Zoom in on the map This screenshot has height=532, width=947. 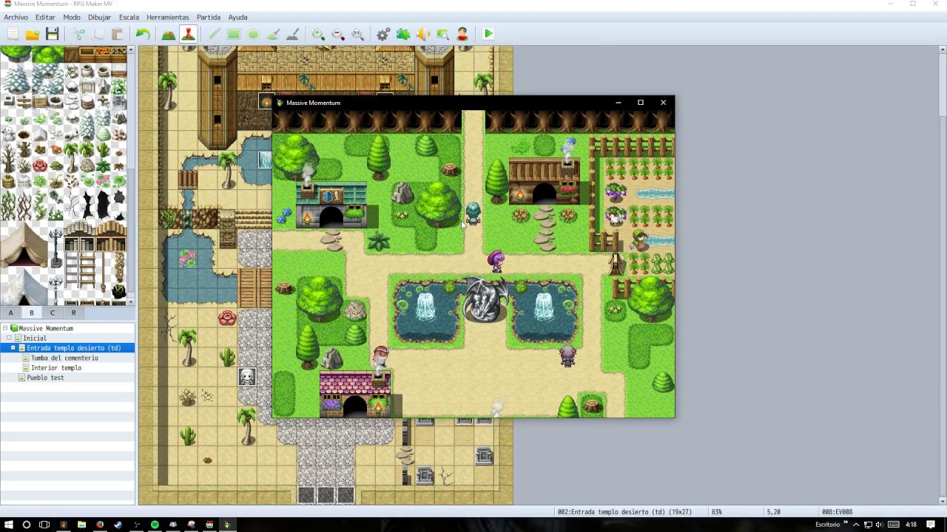[318, 34]
